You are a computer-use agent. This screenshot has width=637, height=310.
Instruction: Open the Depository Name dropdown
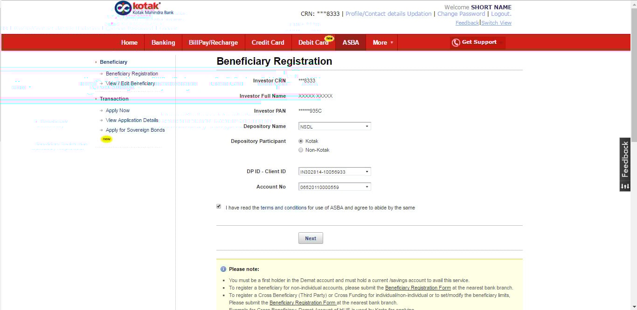click(334, 126)
